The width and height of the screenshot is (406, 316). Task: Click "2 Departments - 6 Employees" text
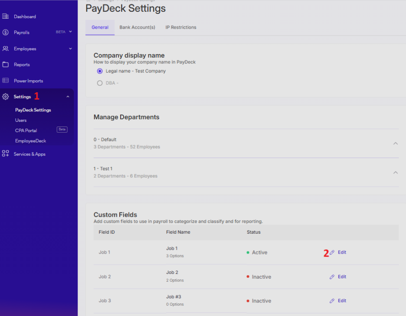126,176
